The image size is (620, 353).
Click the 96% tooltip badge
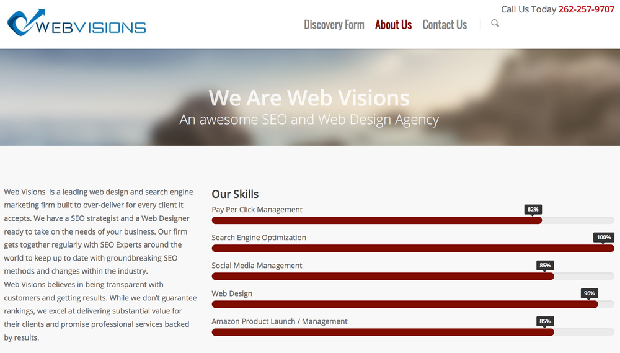(x=589, y=293)
